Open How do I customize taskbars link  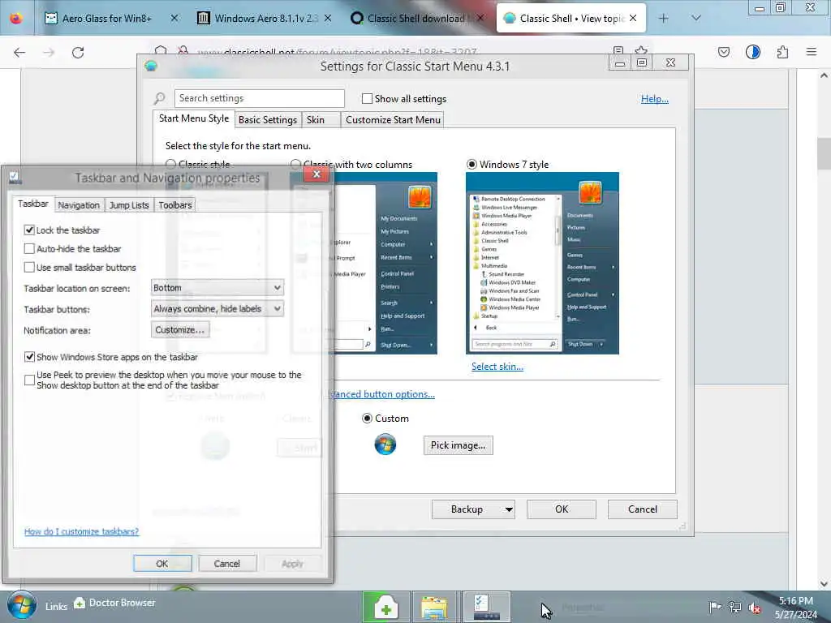click(82, 531)
